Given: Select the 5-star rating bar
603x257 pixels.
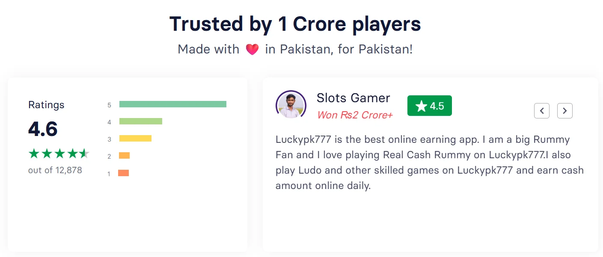Looking at the screenshot, I should pos(172,104).
